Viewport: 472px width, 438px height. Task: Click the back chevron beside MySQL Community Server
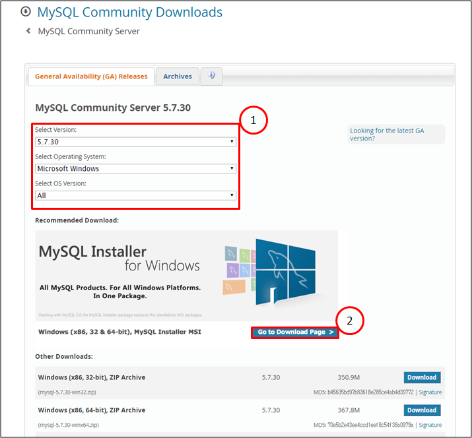pyautogui.click(x=28, y=31)
